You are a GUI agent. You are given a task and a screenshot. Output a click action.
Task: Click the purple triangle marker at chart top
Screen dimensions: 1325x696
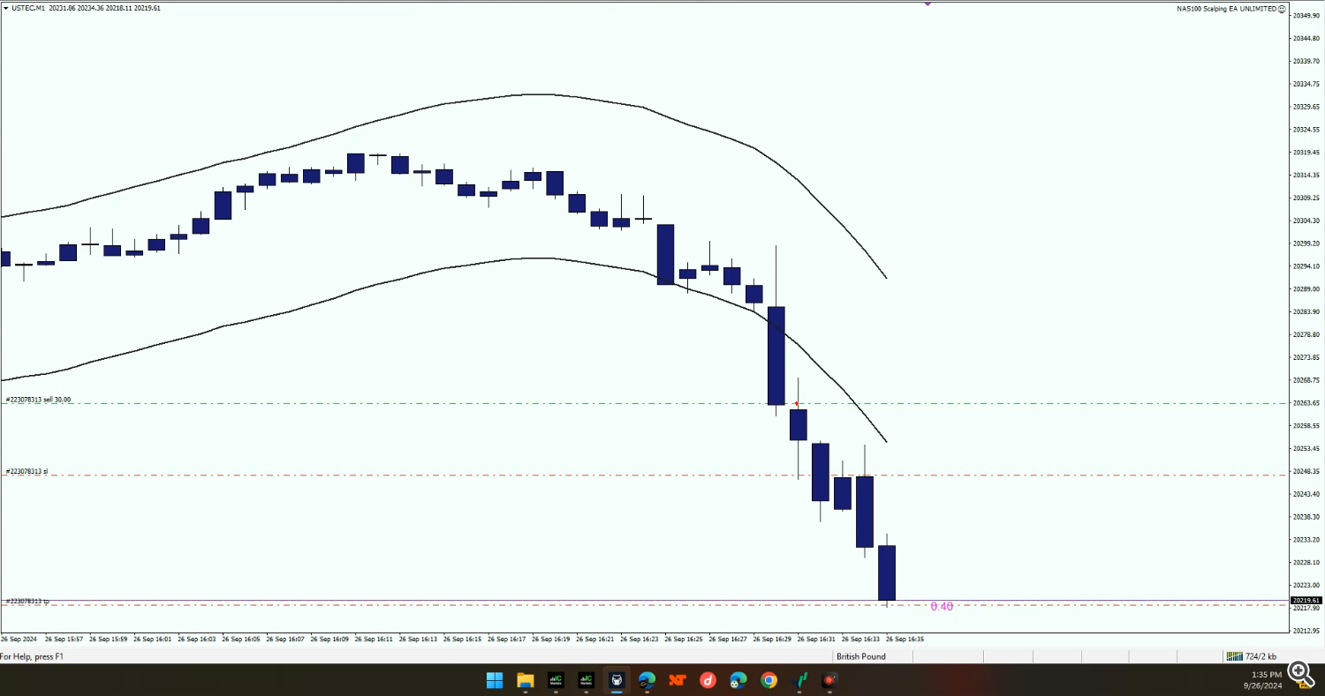pos(928,3)
